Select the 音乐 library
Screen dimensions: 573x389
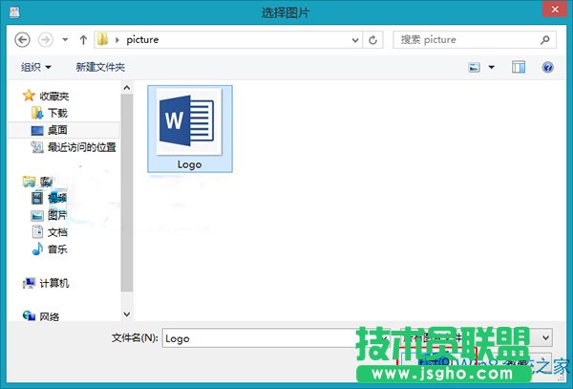tap(57, 249)
